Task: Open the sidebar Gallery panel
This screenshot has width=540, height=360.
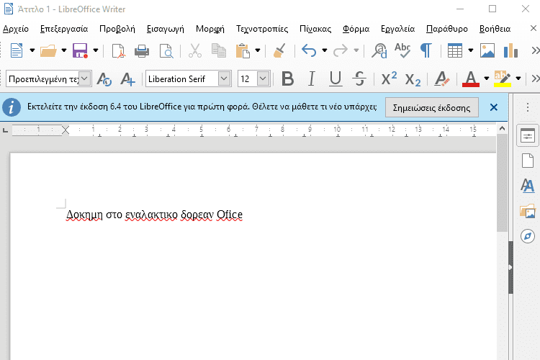Action: pyautogui.click(x=527, y=211)
